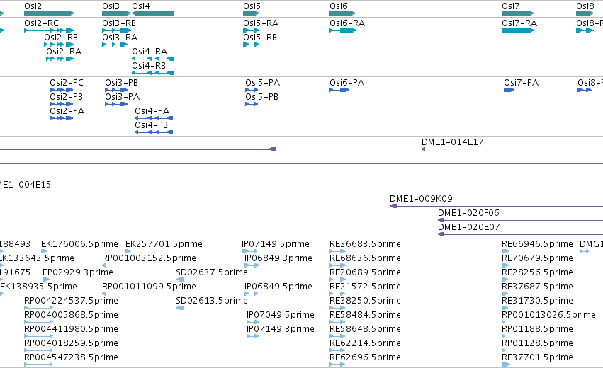
Task: Select the Osi2 gene bar
Action: pos(49,13)
